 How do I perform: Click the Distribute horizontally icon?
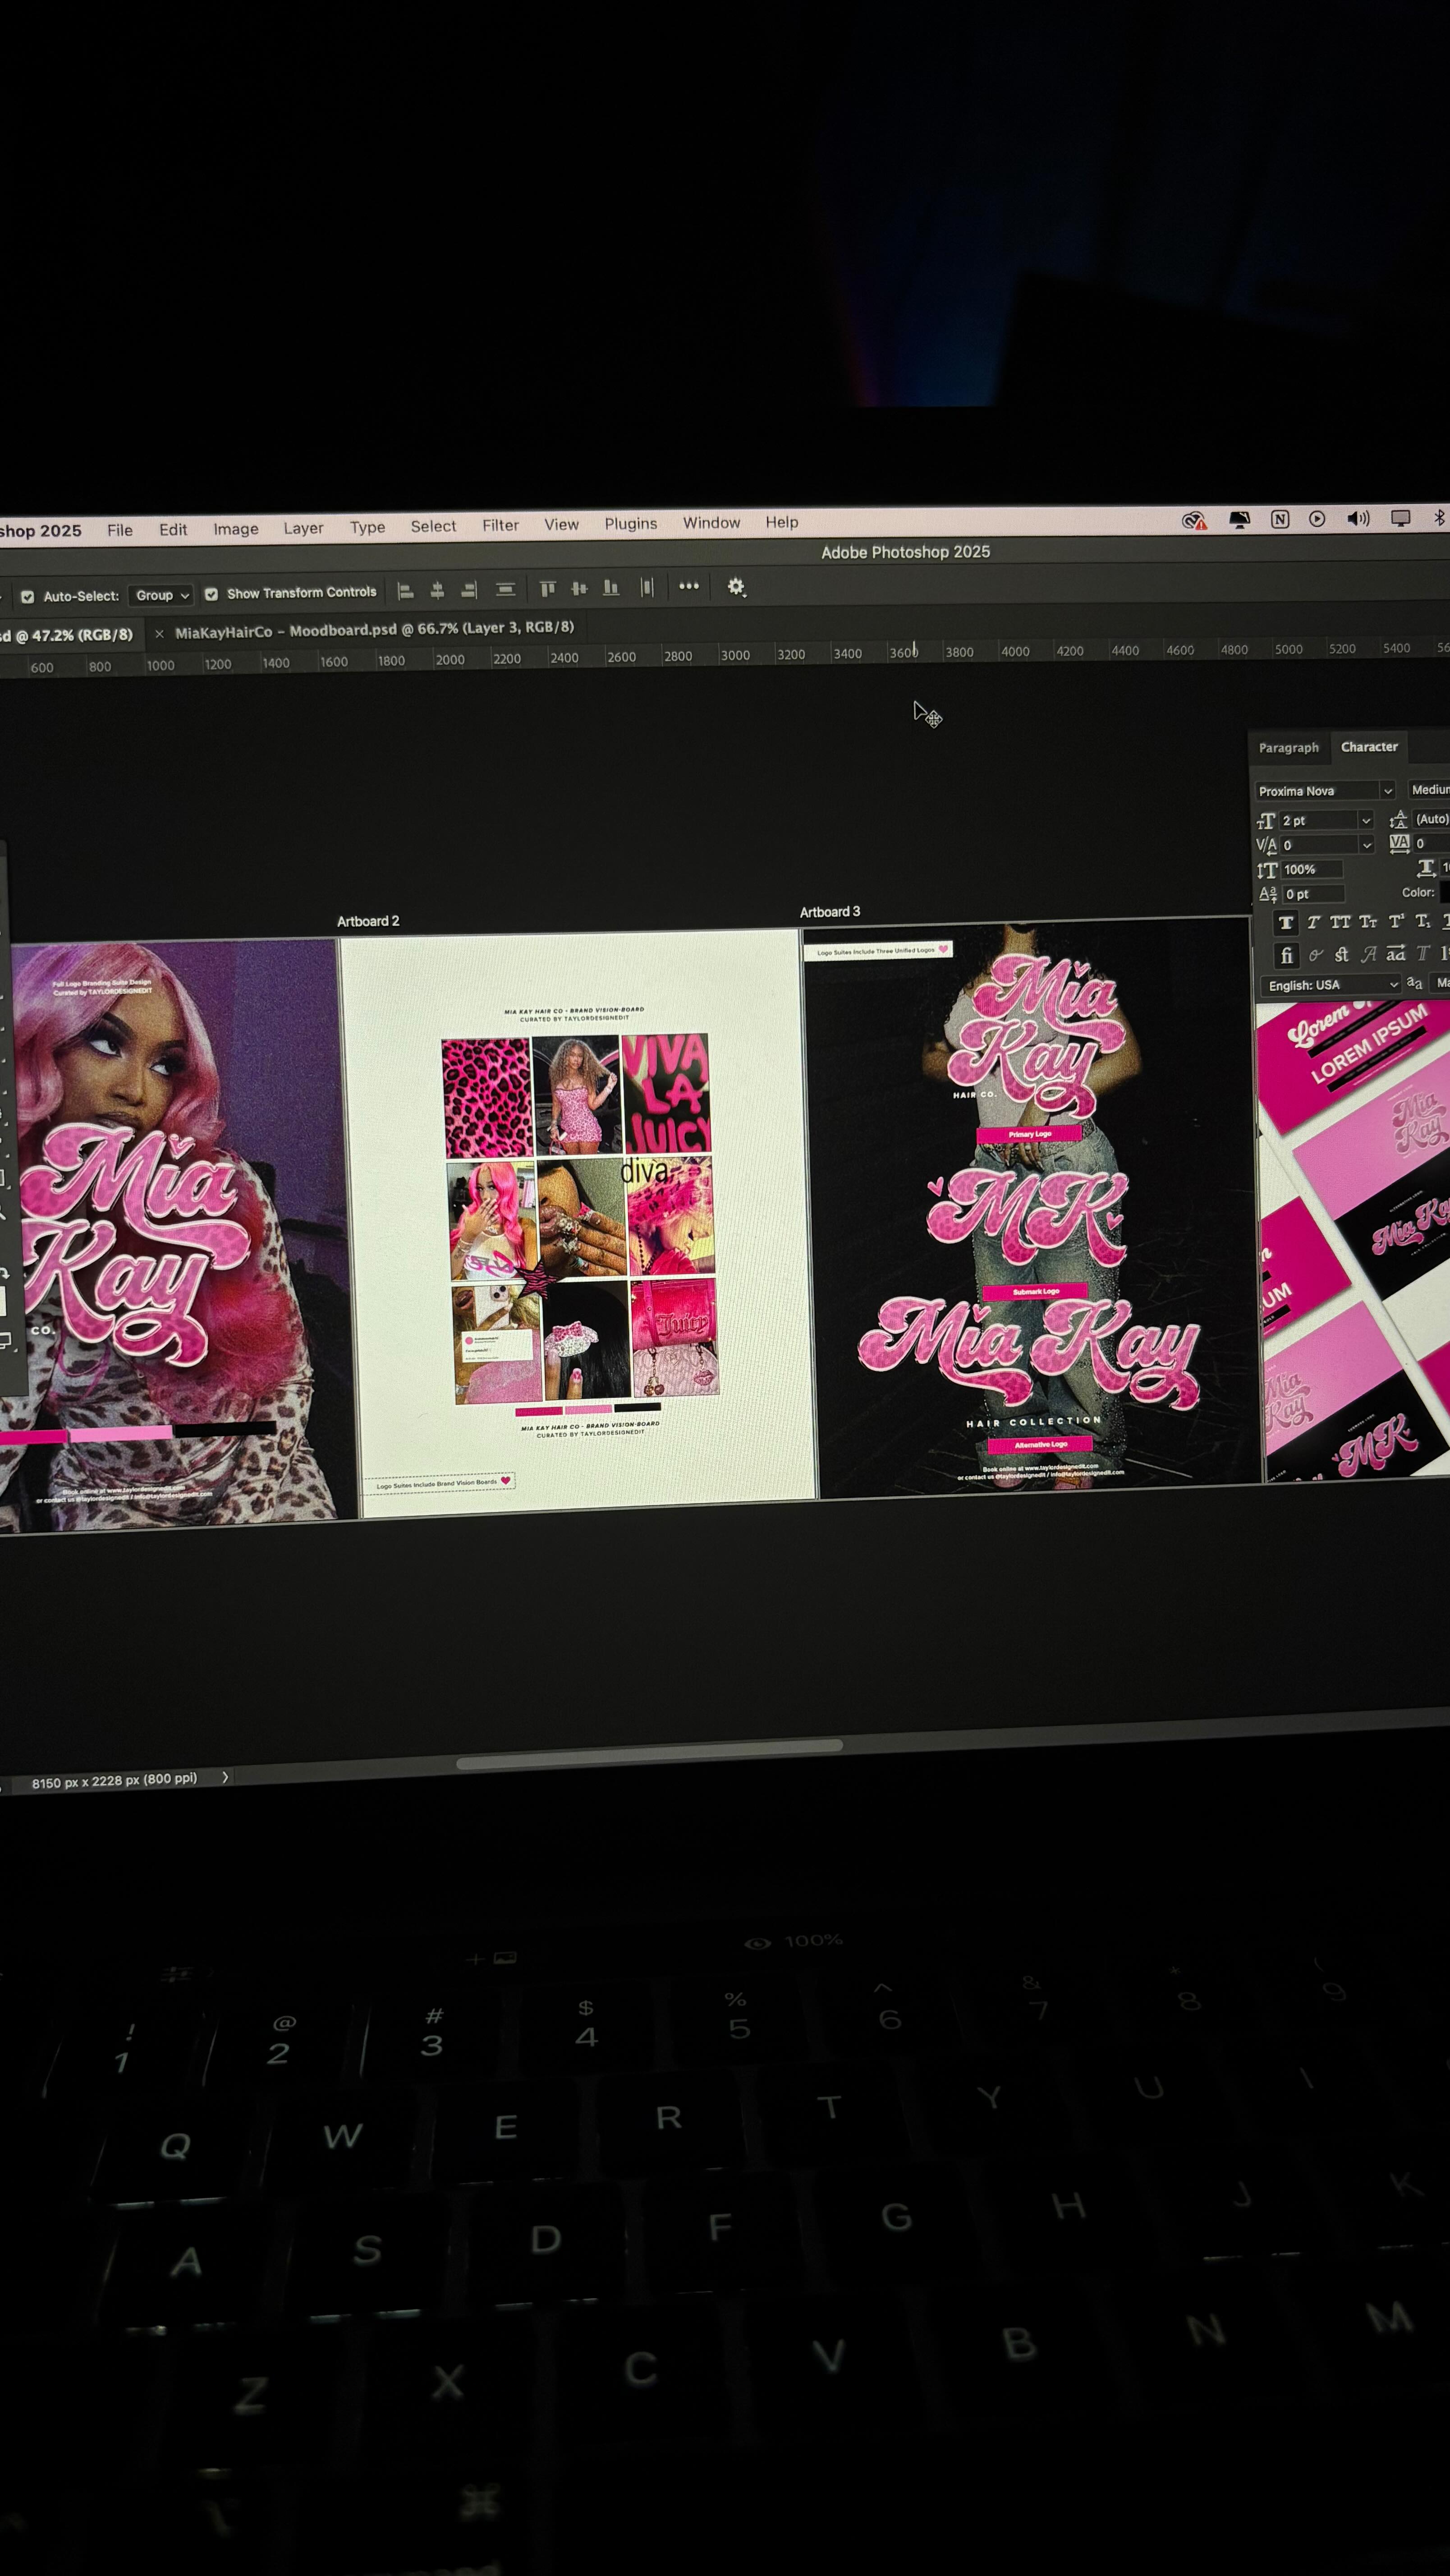tap(647, 587)
